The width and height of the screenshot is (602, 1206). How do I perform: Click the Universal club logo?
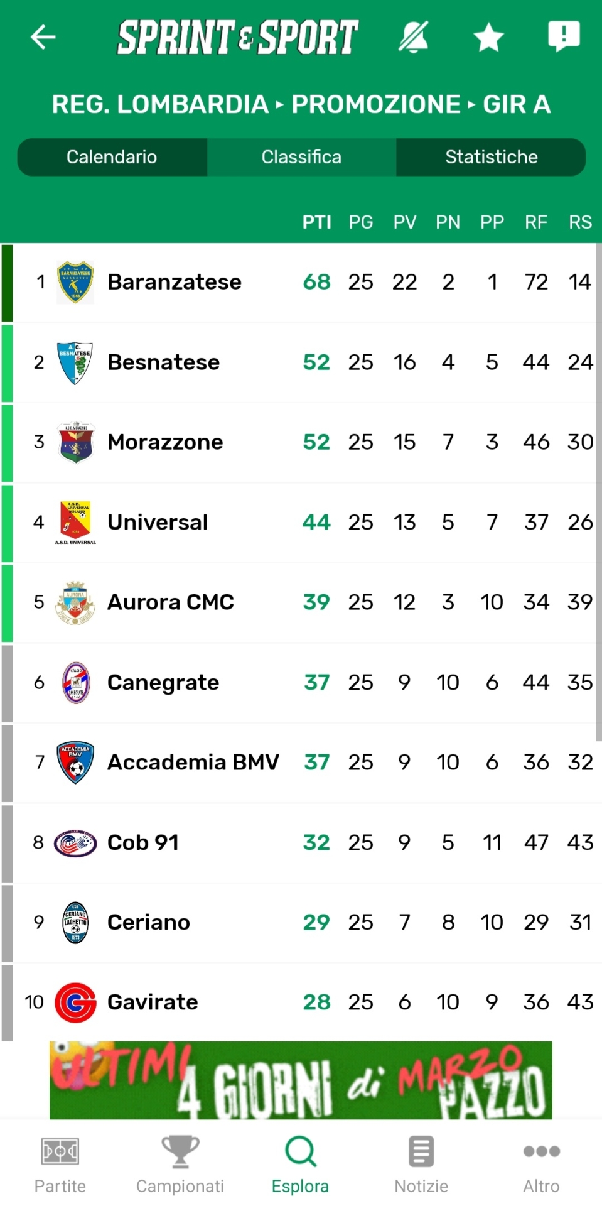click(x=75, y=522)
